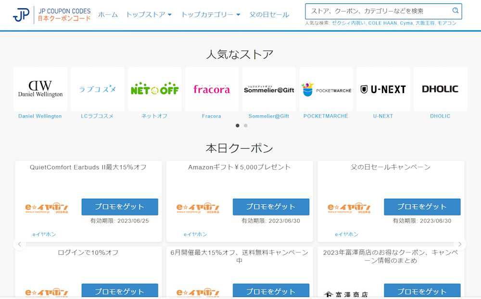This screenshot has height=299, width=481.
Task: Get promo for 父の日セールキャンペーン coupon
Action: [x=422, y=207]
